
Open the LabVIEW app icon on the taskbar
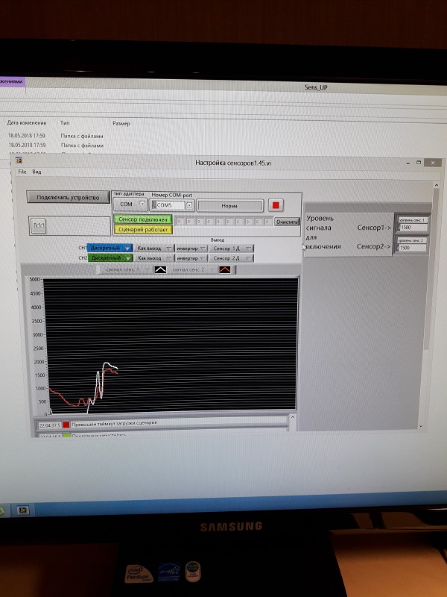pyautogui.click(x=23, y=510)
